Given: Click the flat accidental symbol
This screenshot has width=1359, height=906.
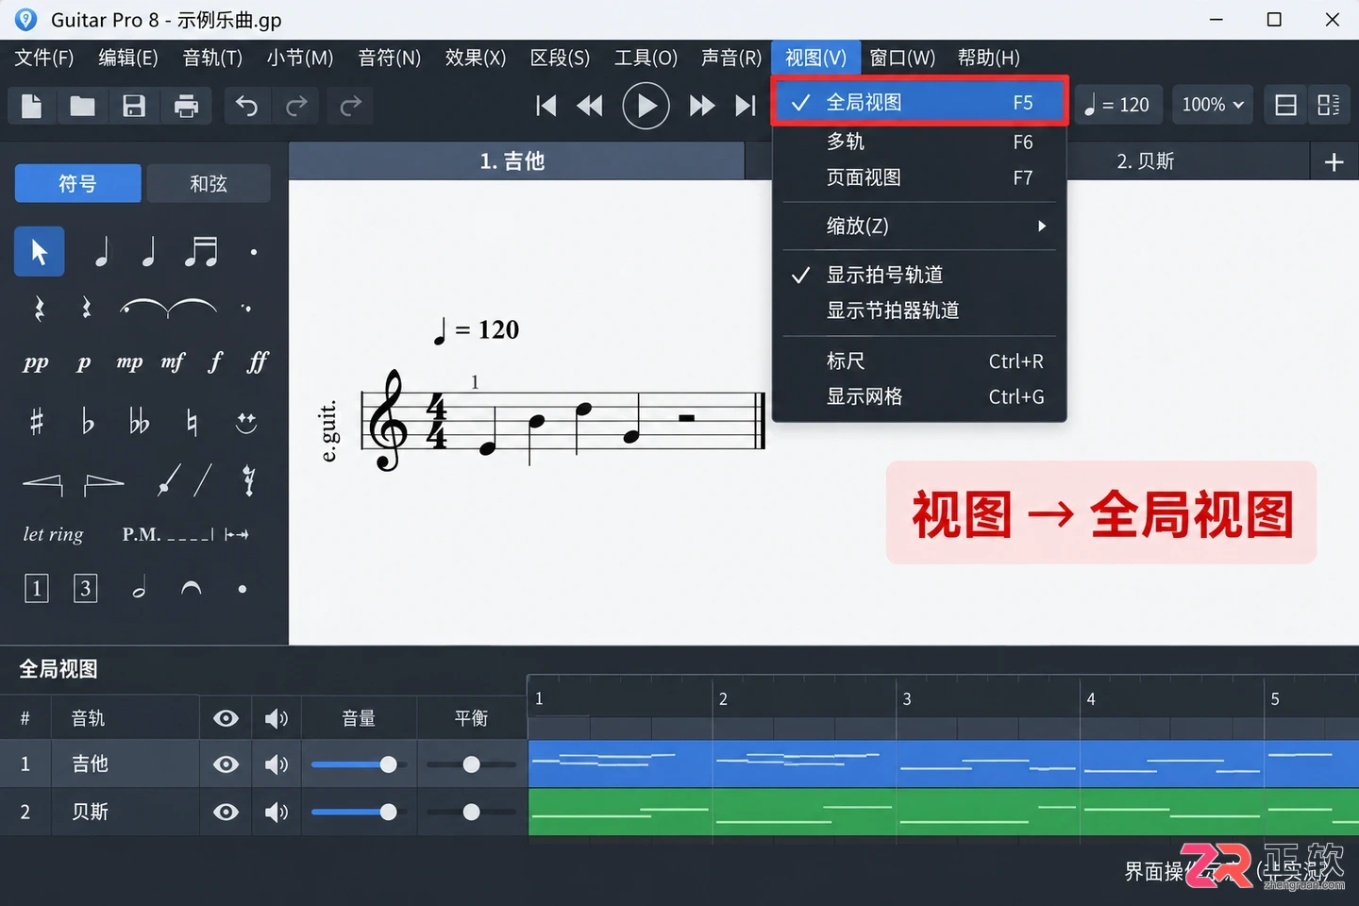Looking at the screenshot, I should tap(87, 421).
